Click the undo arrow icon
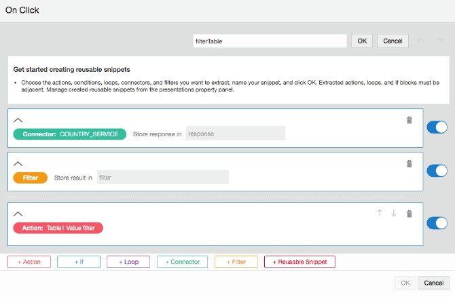This screenshot has height=297, width=455. pos(421,41)
